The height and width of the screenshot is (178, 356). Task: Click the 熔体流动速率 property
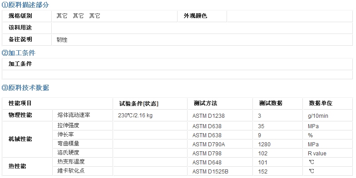(x=74, y=115)
